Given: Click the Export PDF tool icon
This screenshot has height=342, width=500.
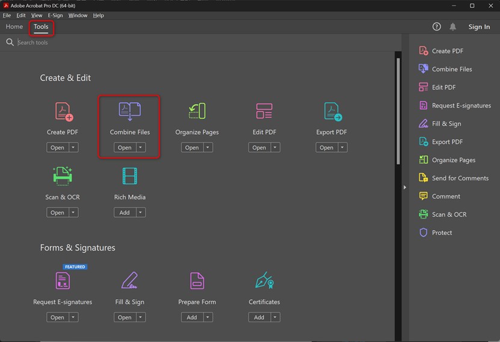Looking at the screenshot, I should tap(333, 111).
